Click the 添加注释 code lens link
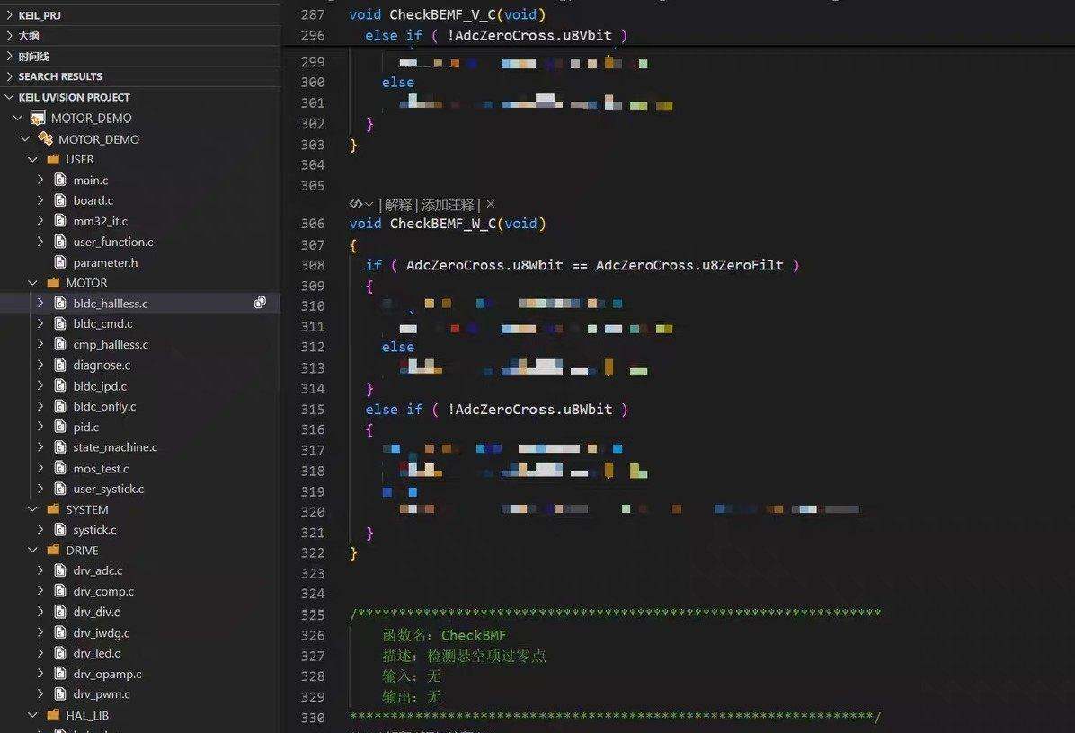Image resolution: width=1075 pixels, height=733 pixels. 448,204
